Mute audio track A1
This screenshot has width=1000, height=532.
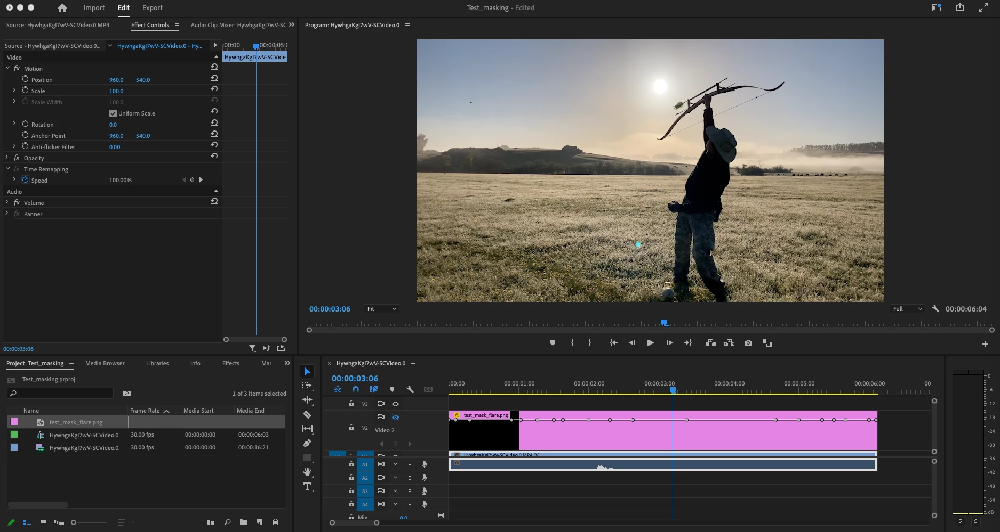[395, 464]
